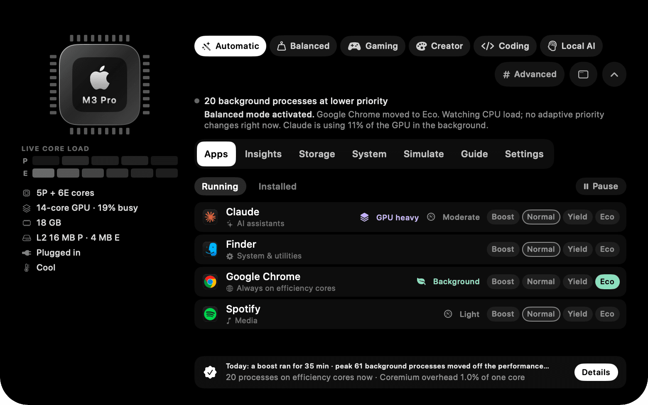The height and width of the screenshot is (405, 648).
Task: Open the Settings tab
Action: [524, 154]
